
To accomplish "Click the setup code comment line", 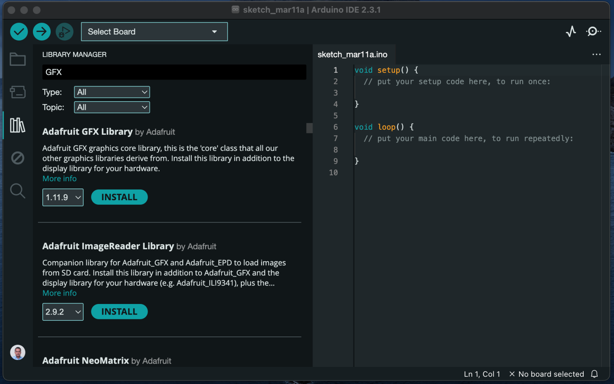I will click(x=457, y=81).
